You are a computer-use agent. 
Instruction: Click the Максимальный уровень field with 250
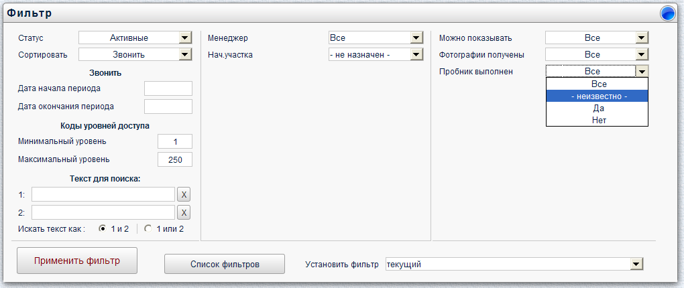175,159
